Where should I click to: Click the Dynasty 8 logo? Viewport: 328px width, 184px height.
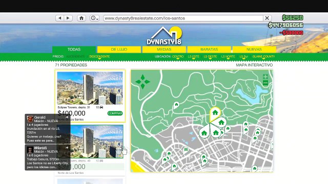[164, 36]
